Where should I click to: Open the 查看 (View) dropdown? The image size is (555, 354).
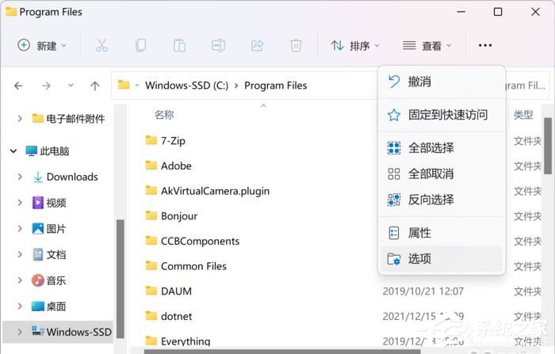[x=427, y=46]
